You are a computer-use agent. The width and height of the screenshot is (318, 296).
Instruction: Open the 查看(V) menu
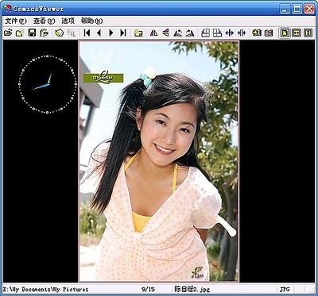pos(44,21)
